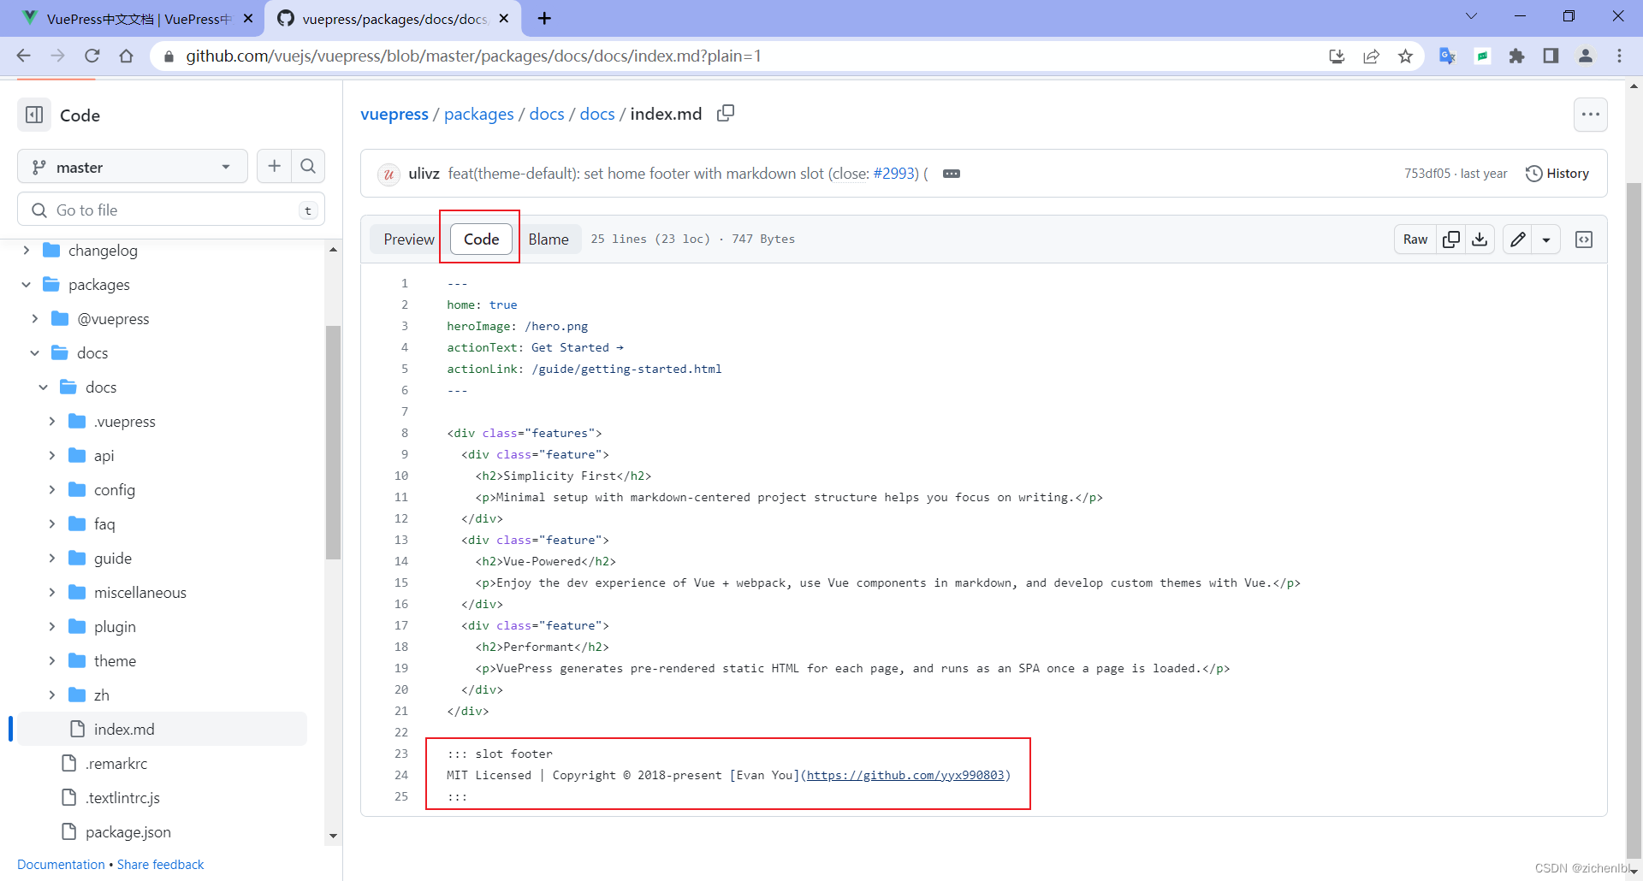1643x881 pixels.
Task: Open the miscellaneous folder
Action: 140,592
